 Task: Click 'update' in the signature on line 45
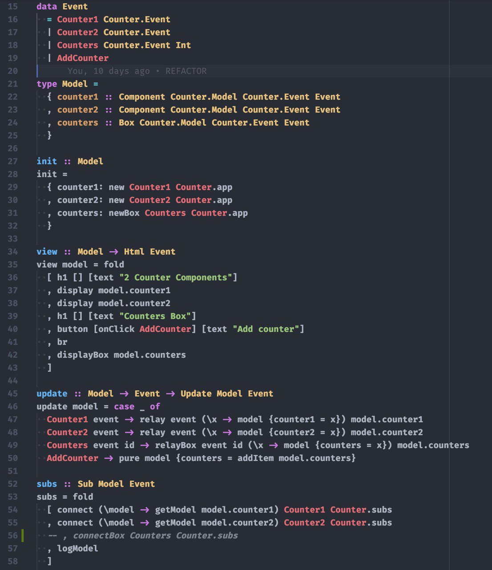[x=52, y=394]
